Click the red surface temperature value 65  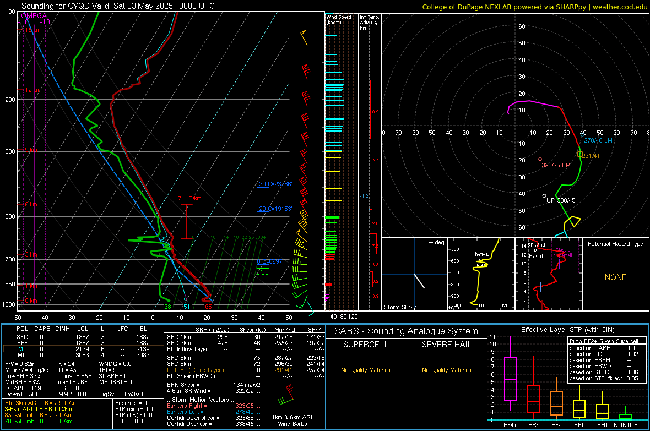(x=208, y=307)
